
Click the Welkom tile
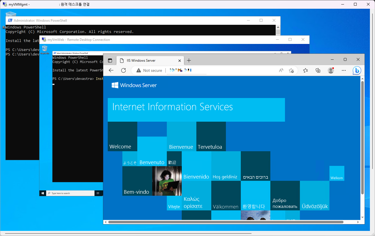pos(337,173)
